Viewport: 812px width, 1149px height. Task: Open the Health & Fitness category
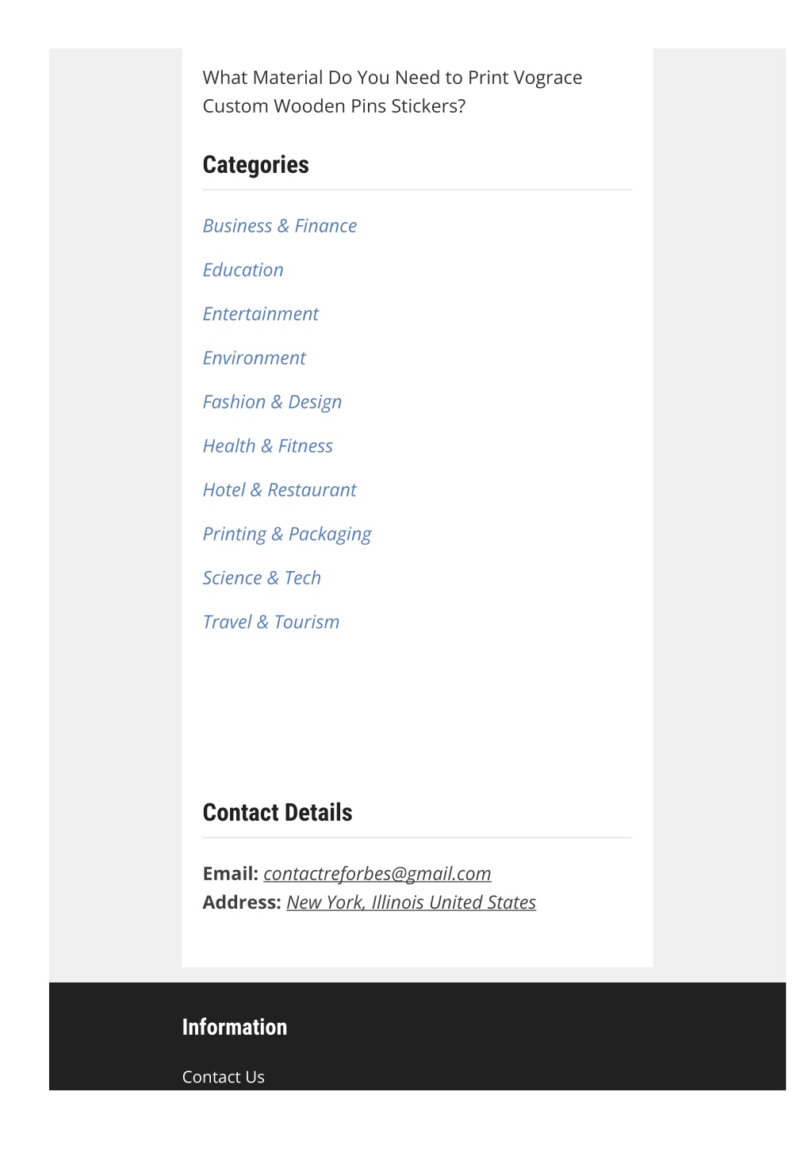[x=268, y=446]
